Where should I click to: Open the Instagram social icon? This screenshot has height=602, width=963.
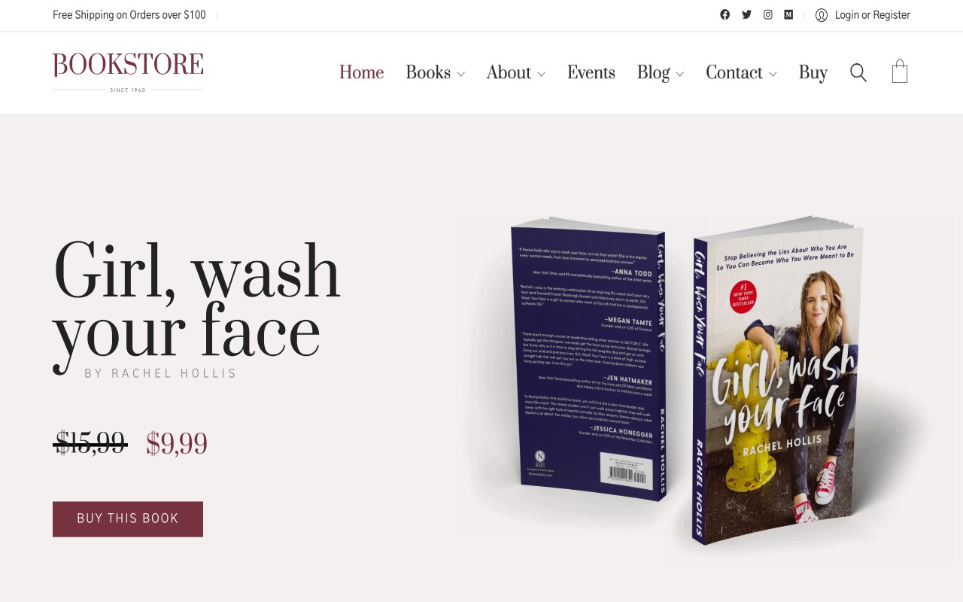767,14
